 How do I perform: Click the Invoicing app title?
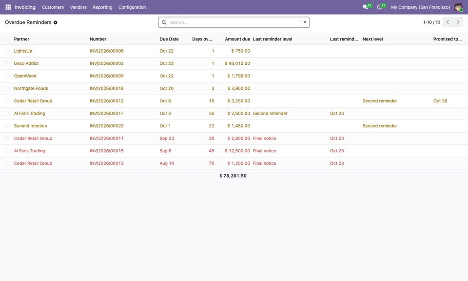pos(25,7)
